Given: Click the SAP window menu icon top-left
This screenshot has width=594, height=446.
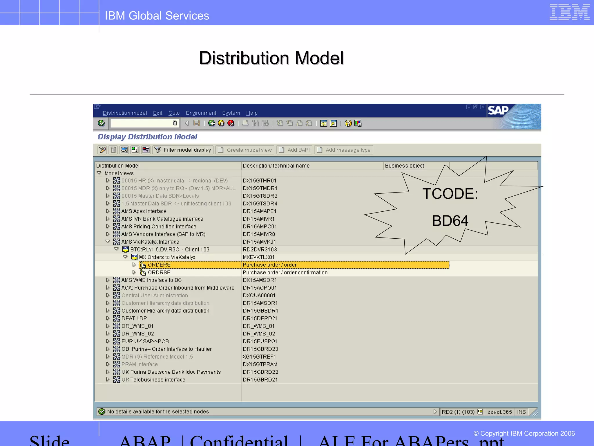Looking at the screenshot, I should pos(97,107).
